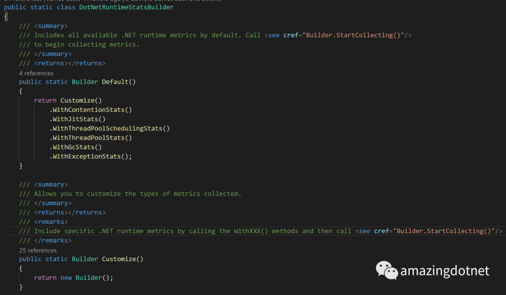This screenshot has height=295, width=506.
Task: Click the WithJitStats() method call
Action: click(77, 119)
